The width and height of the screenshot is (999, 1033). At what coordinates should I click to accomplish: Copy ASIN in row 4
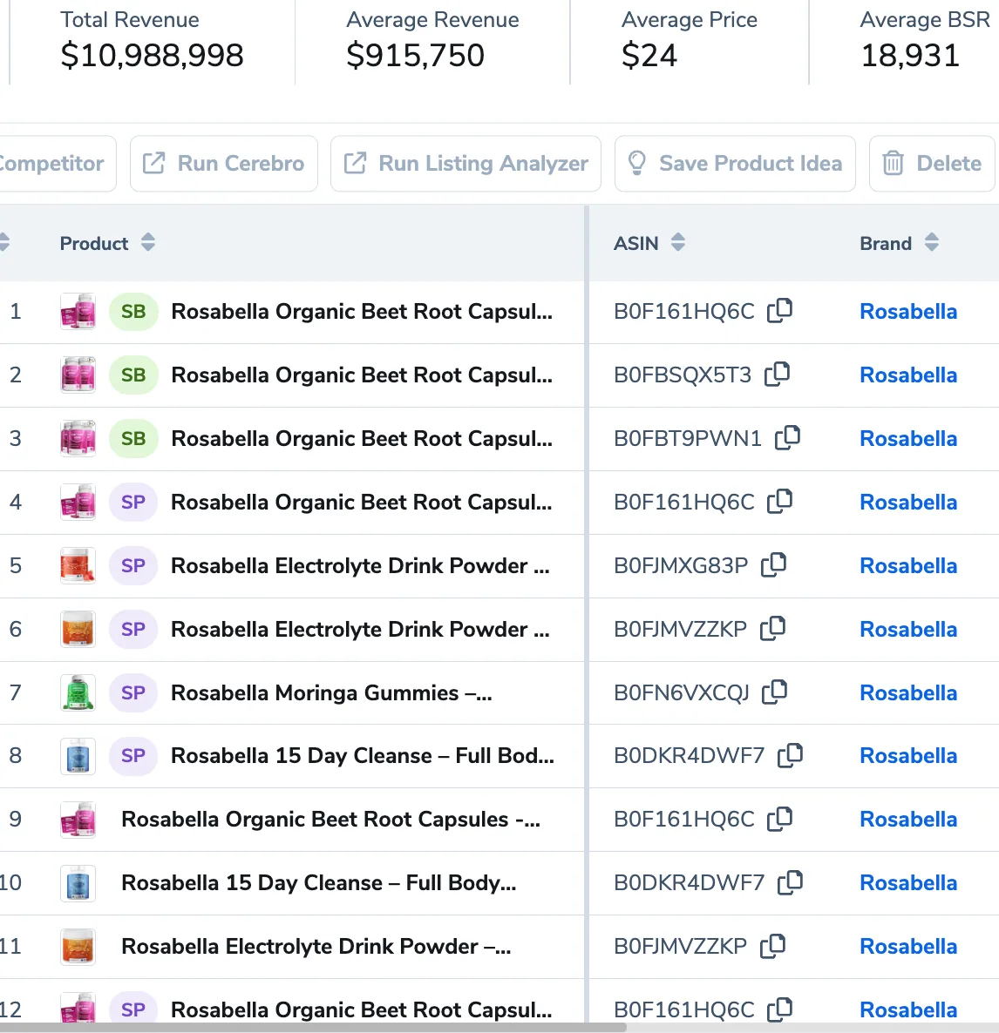[x=779, y=501]
